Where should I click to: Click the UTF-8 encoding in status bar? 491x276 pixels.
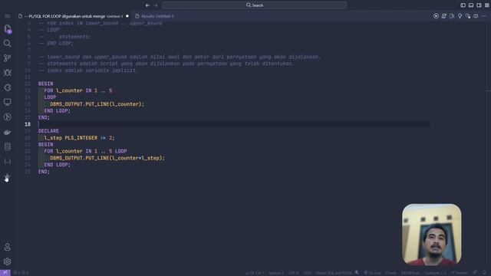pos(293,273)
